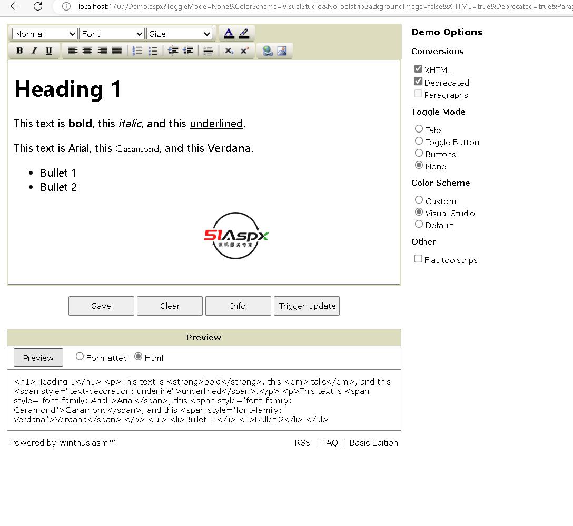Center align the text
This screenshot has height=526, width=573.
pyautogui.click(x=87, y=50)
